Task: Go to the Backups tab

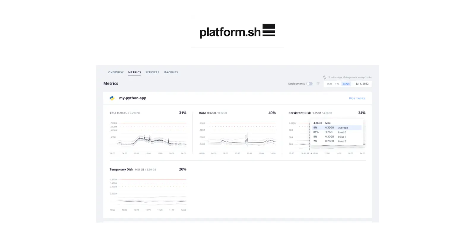Action: [x=171, y=72]
